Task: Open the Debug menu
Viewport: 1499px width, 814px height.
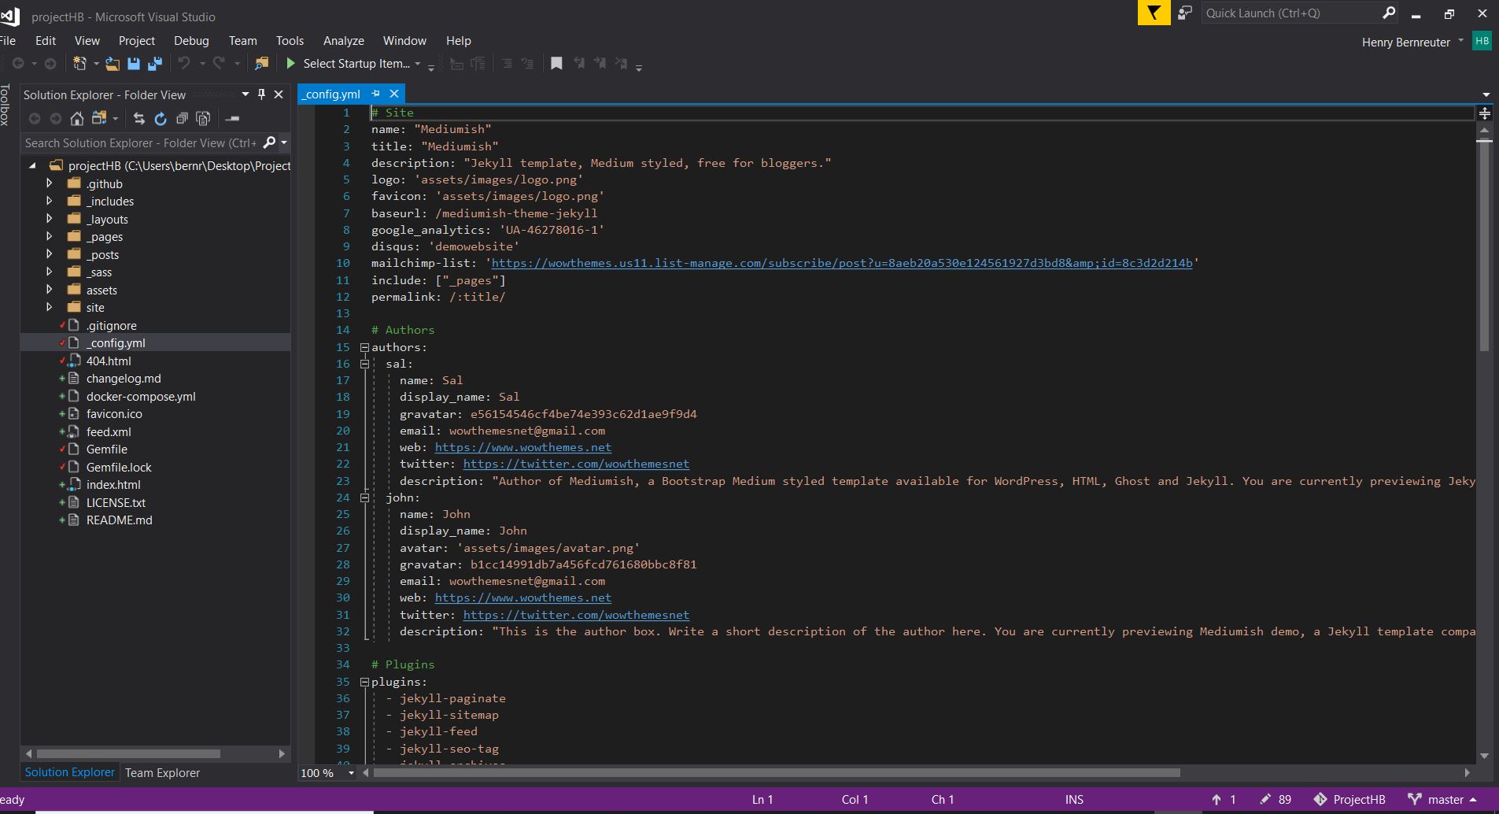Action: 191,41
